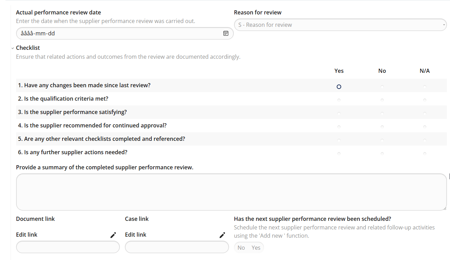The height and width of the screenshot is (260, 450).
Task: Select No for further supplier actions needed
Action: 382,154
